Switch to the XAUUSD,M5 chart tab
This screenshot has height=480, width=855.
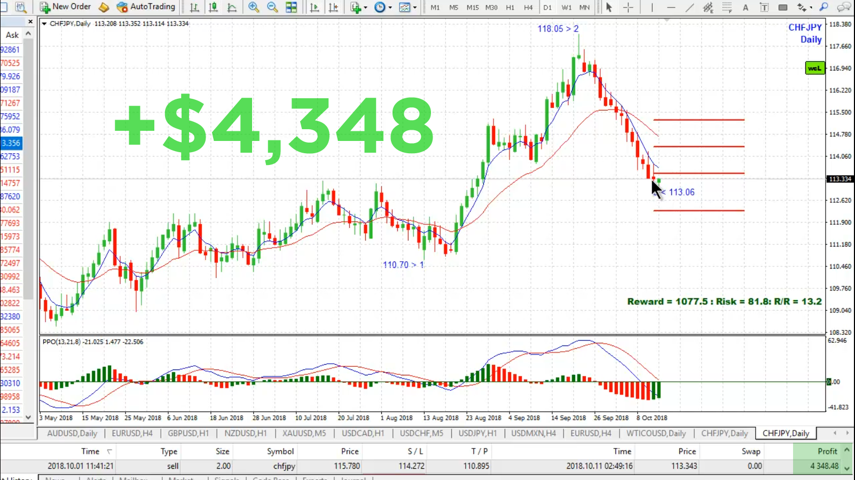pos(304,433)
